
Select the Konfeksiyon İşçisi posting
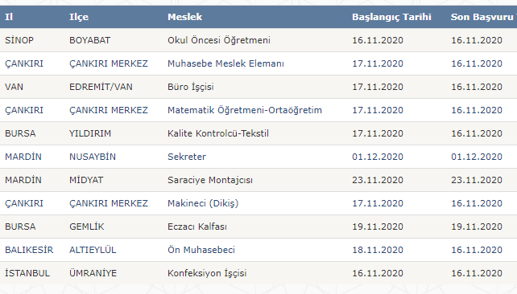207,273
